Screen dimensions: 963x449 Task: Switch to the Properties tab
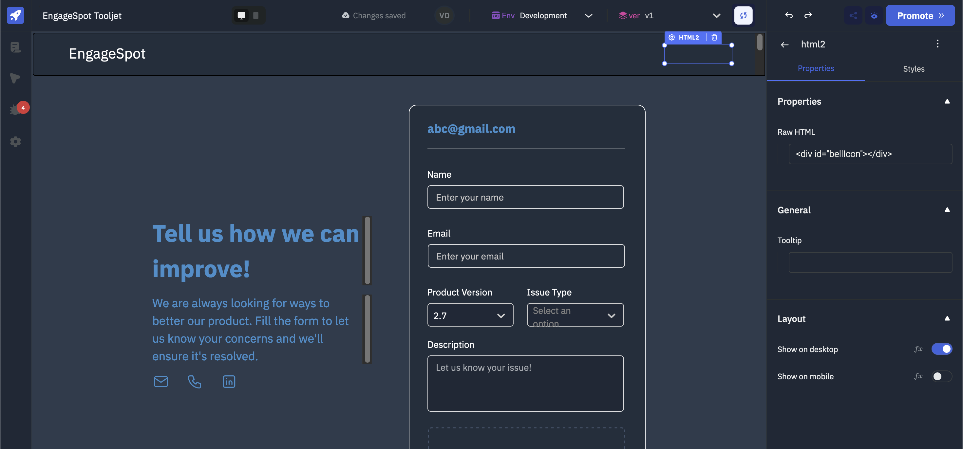[x=816, y=69]
